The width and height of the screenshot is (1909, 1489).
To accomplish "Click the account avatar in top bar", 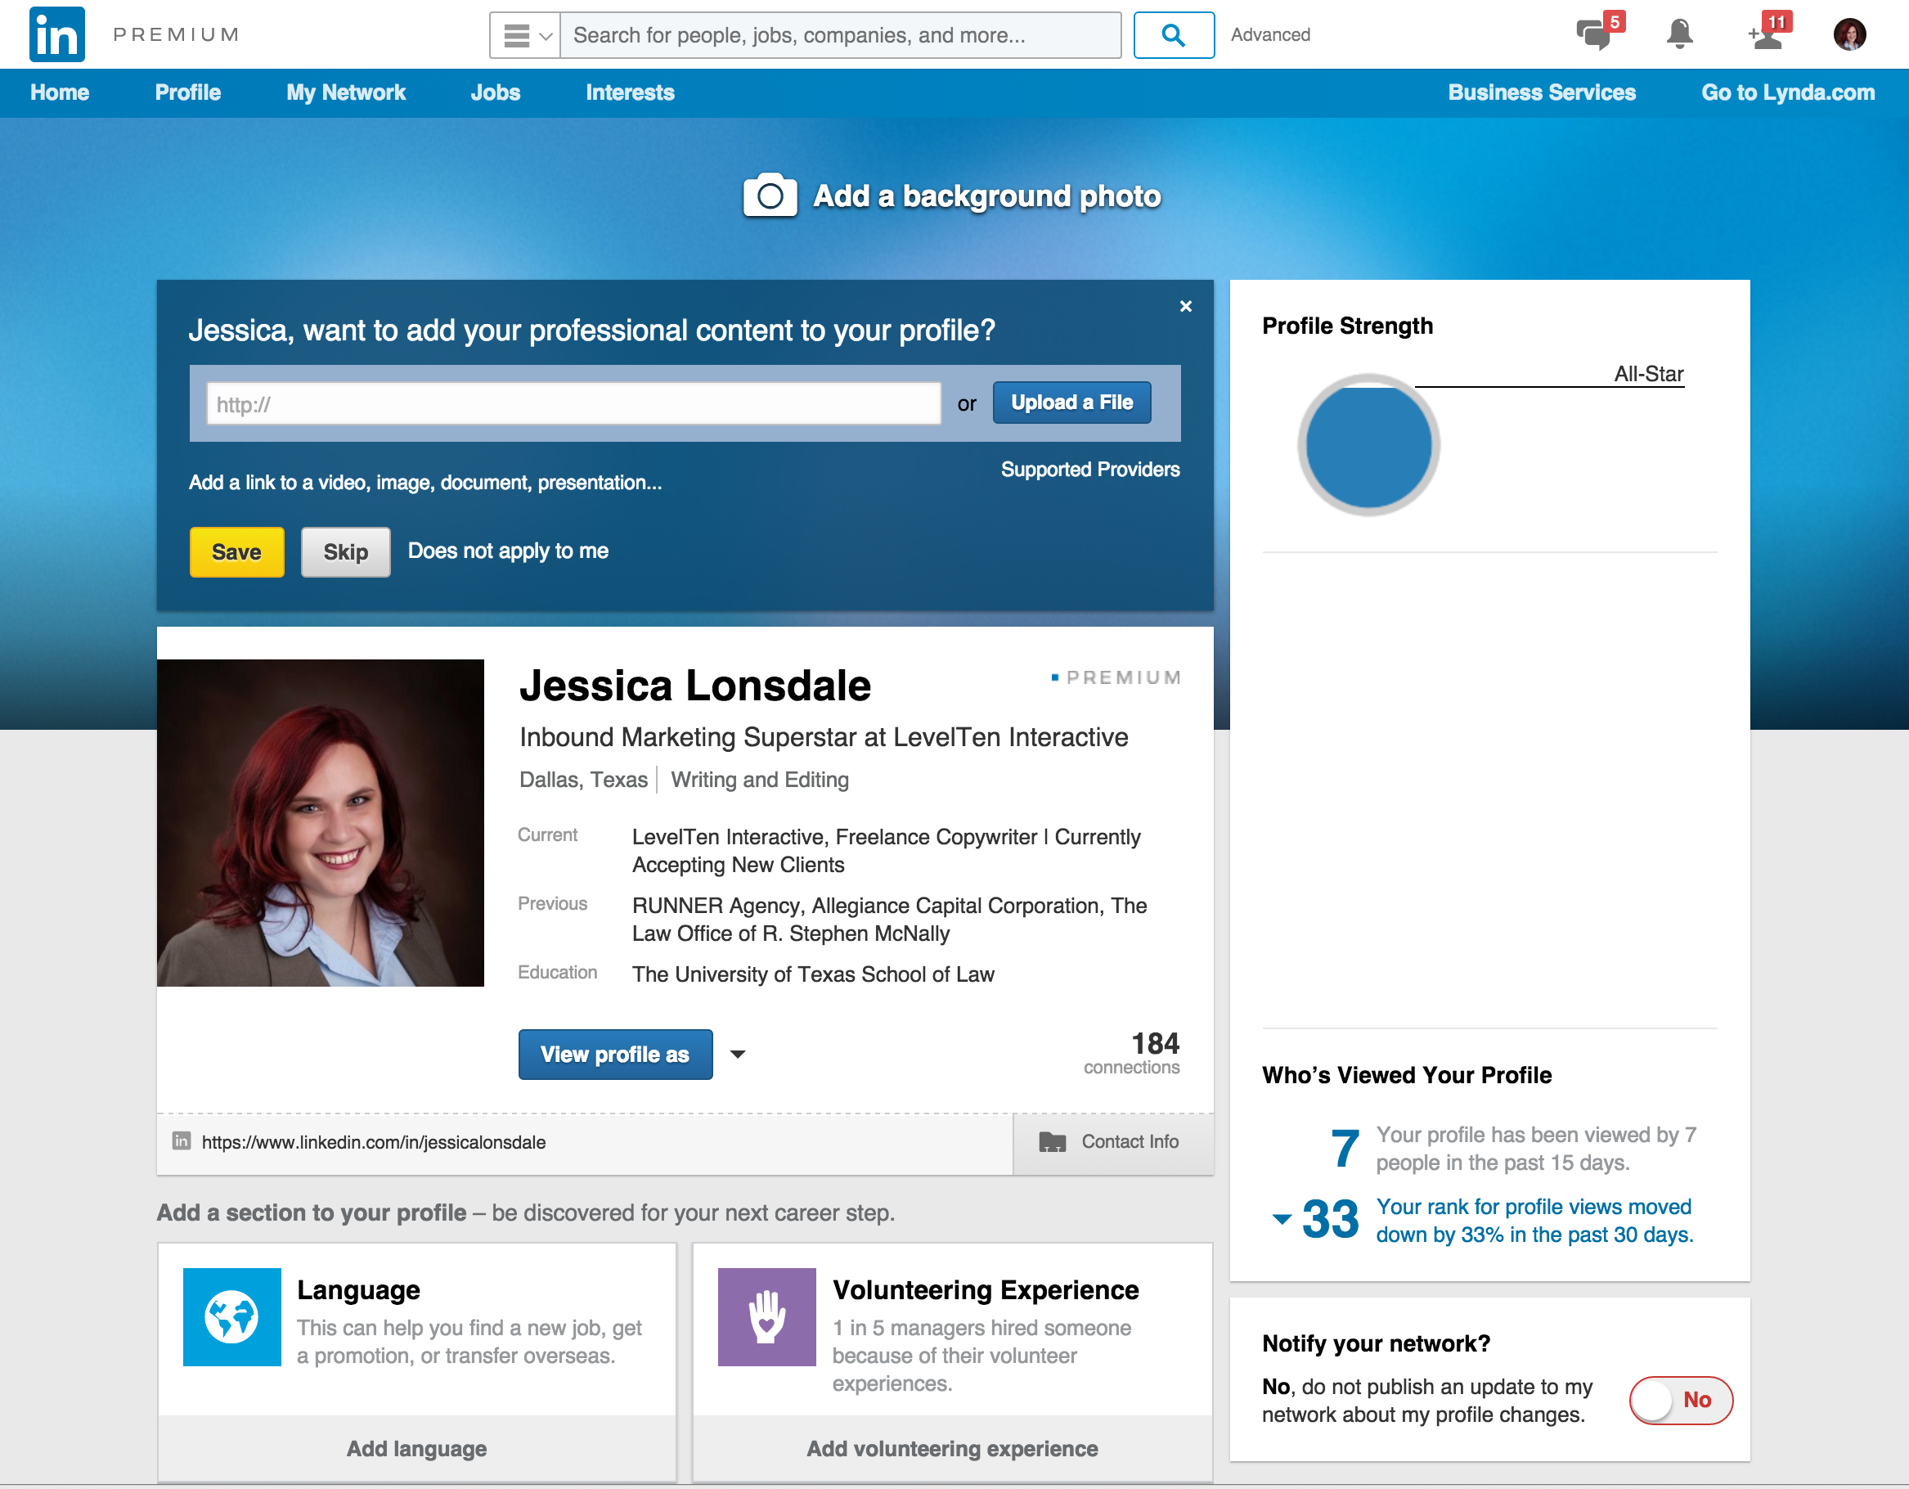I will pyautogui.click(x=1848, y=34).
